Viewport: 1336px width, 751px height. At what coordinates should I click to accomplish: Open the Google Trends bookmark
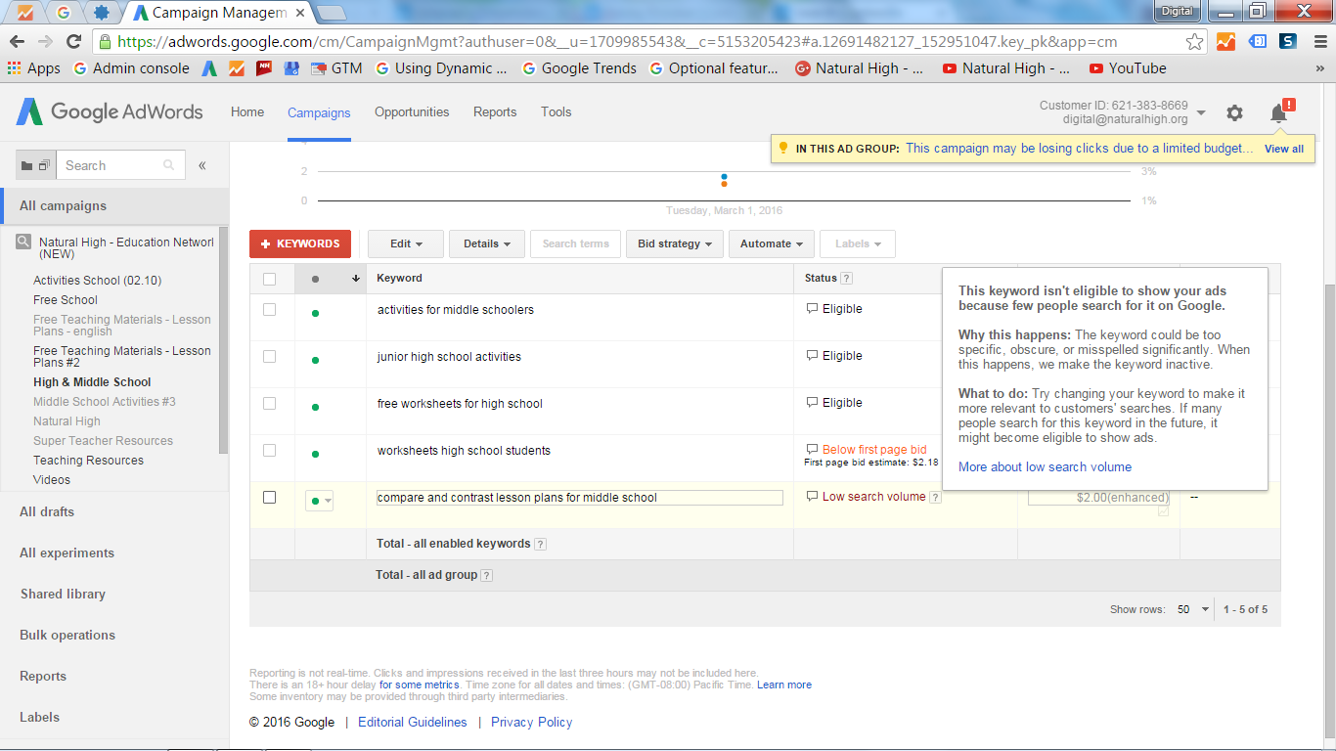[579, 68]
